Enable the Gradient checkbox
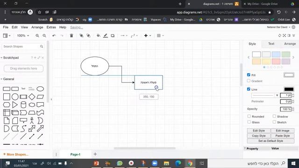Screen dimensions: 299x168 point(249,81)
